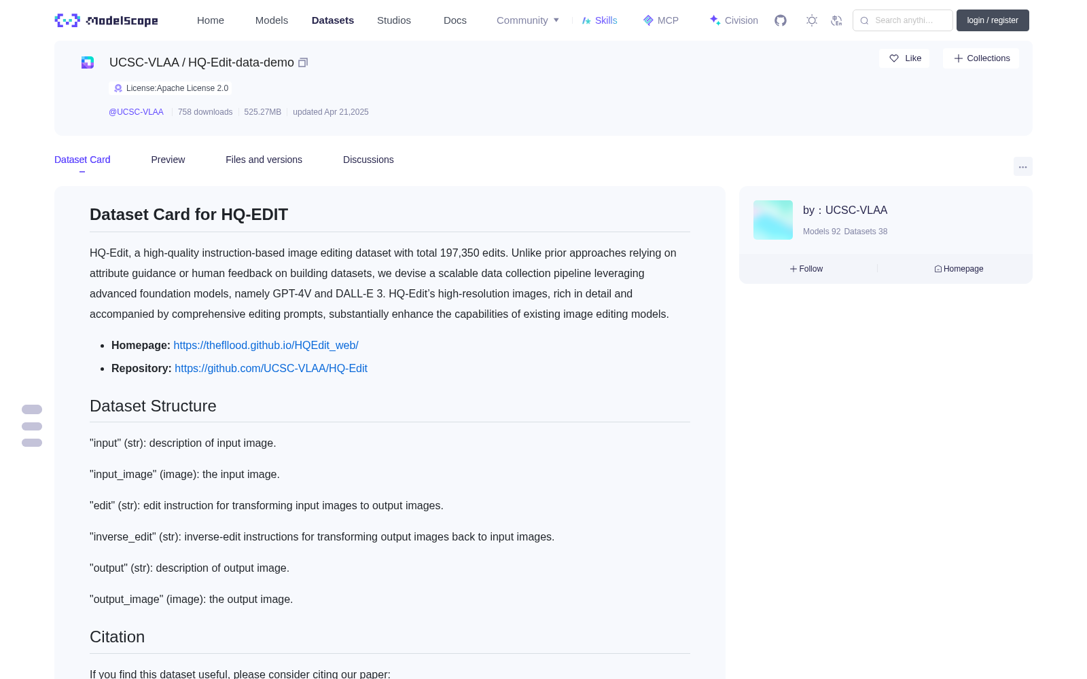
Task: Click the Datasets 38 count
Action: pyautogui.click(x=866, y=232)
